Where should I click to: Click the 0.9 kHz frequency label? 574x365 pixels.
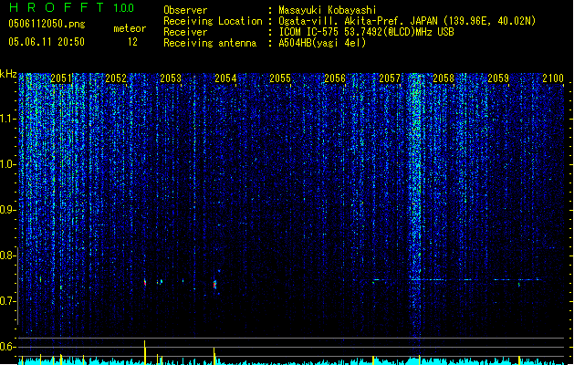[x=8, y=210]
